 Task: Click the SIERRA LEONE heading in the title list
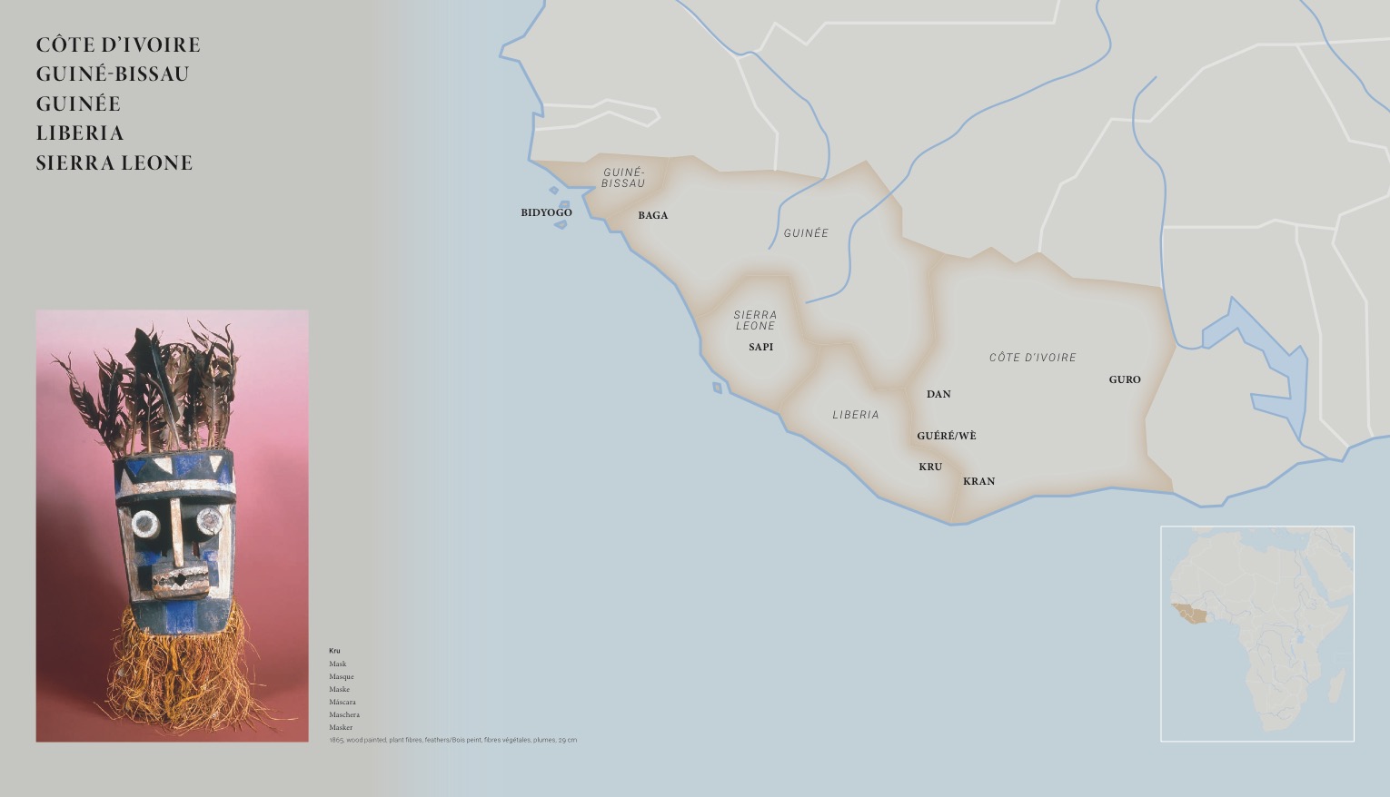click(x=114, y=163)
